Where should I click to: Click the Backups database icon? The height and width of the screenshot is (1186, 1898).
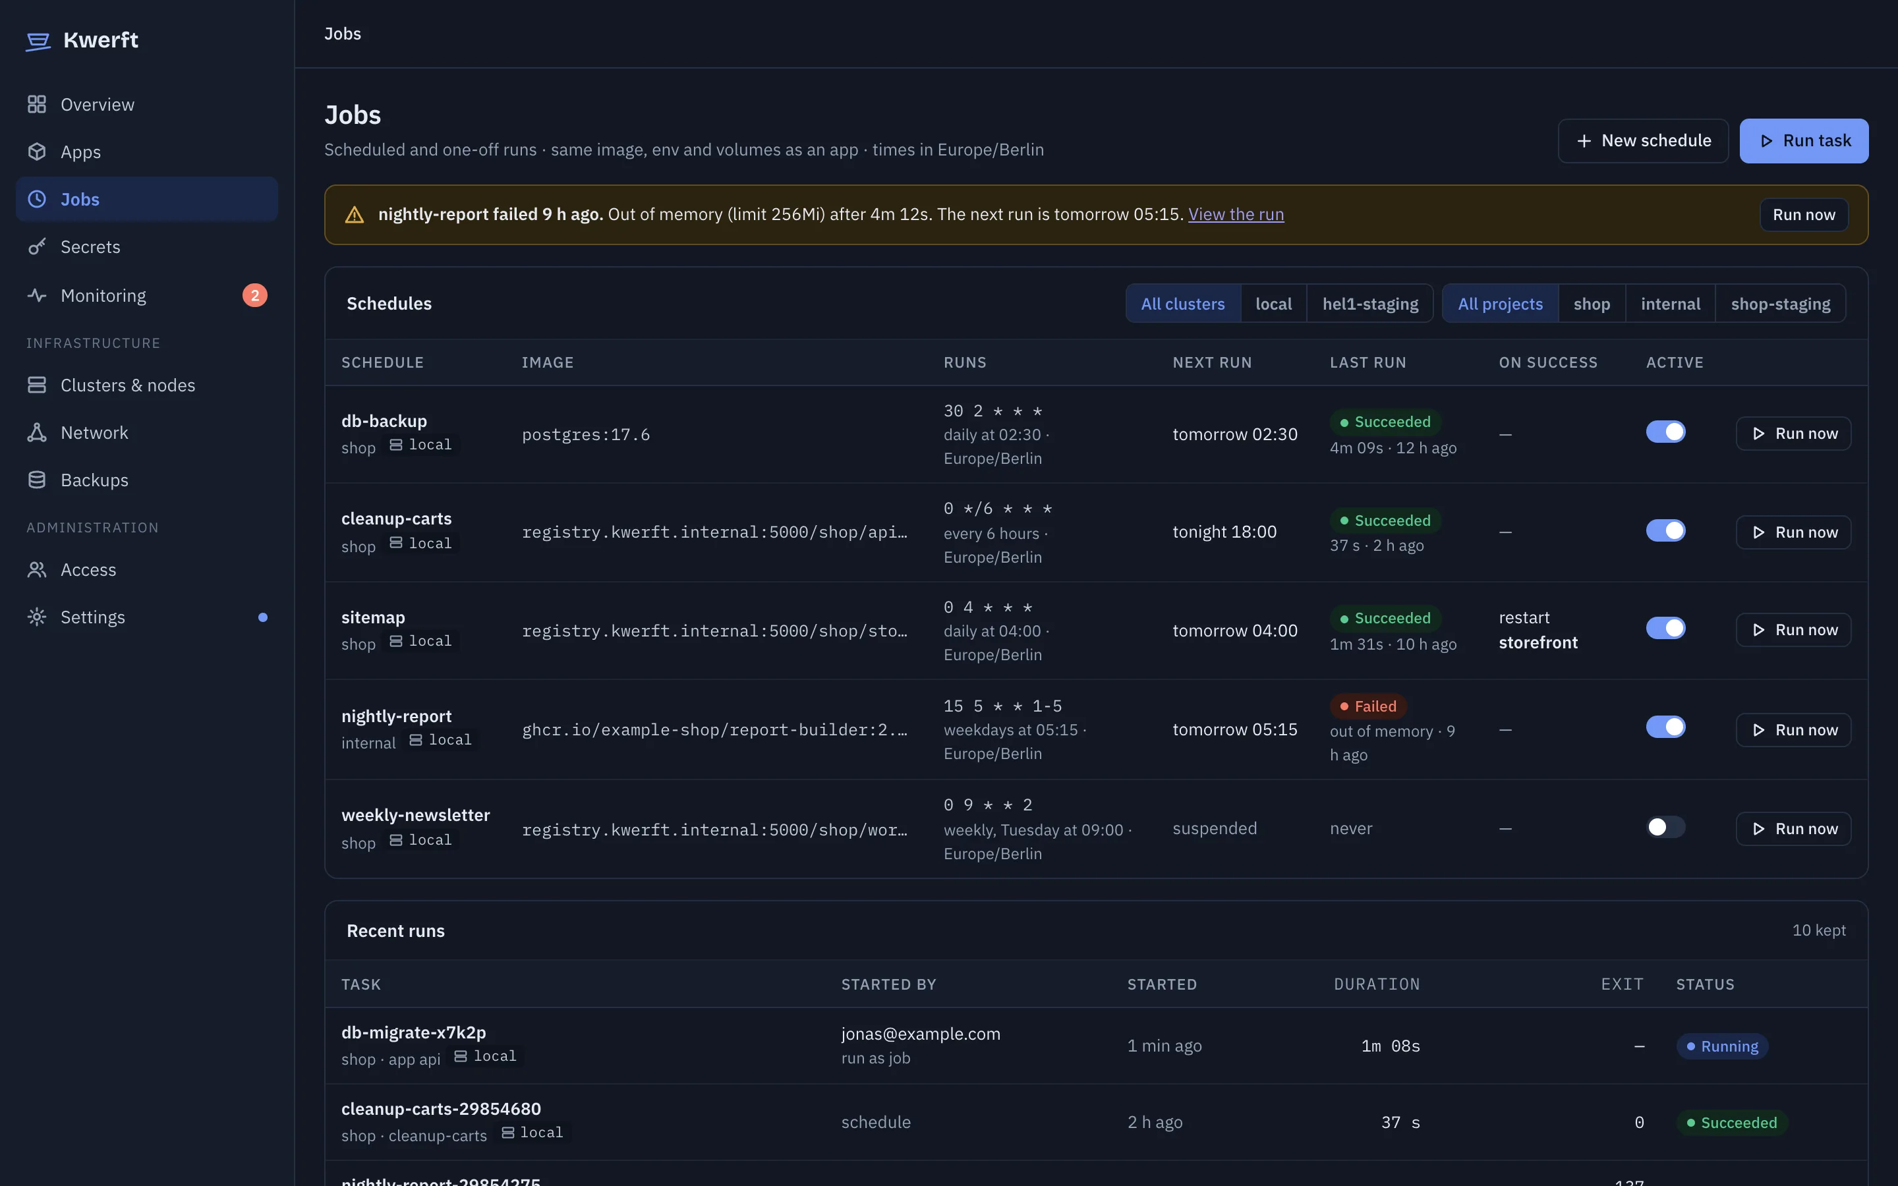37,479
